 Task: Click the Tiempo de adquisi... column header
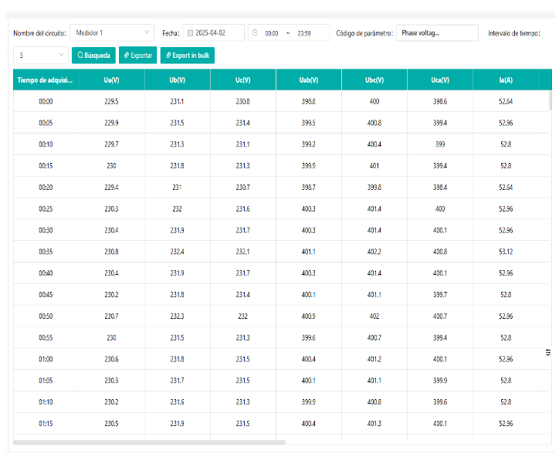click(x=45, y=80)
